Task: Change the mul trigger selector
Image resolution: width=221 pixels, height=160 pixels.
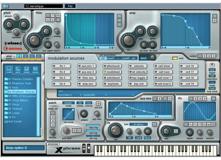Action: tap(212, 70)
